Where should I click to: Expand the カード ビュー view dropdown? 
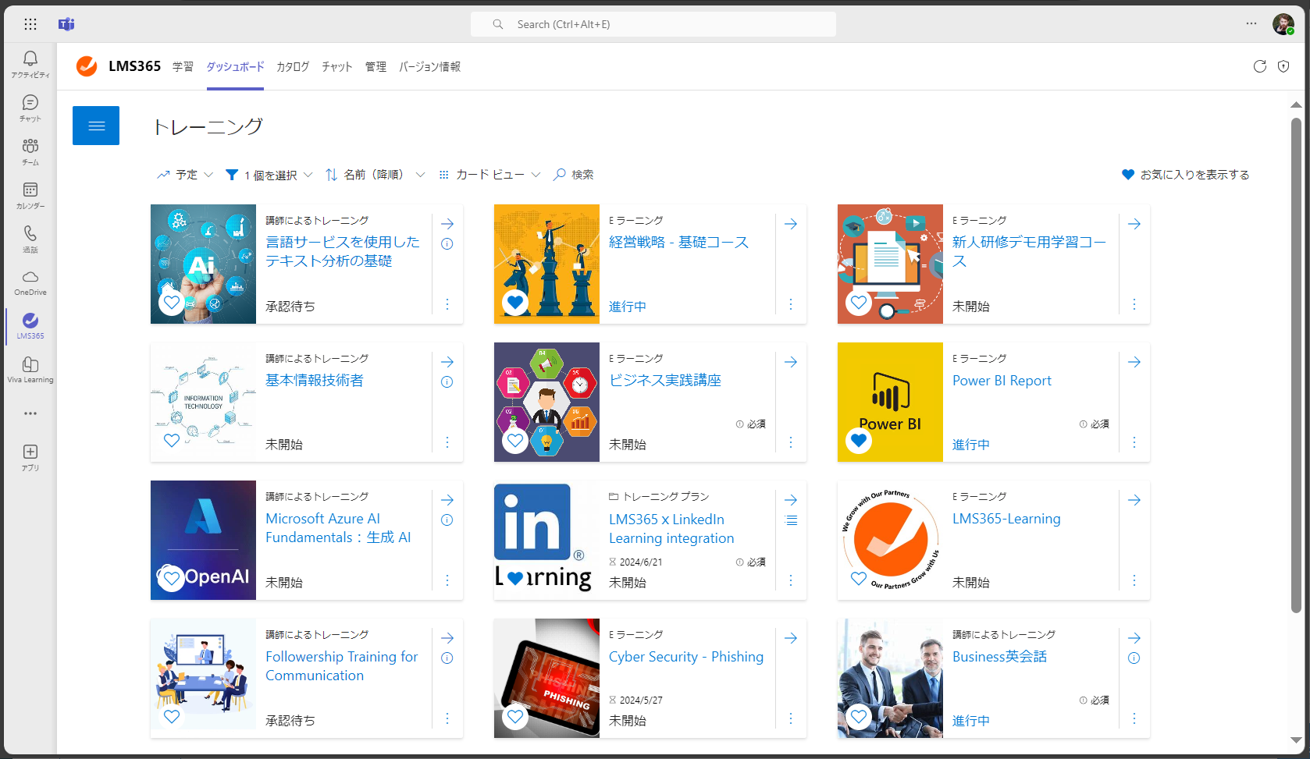tap(489, 175)
